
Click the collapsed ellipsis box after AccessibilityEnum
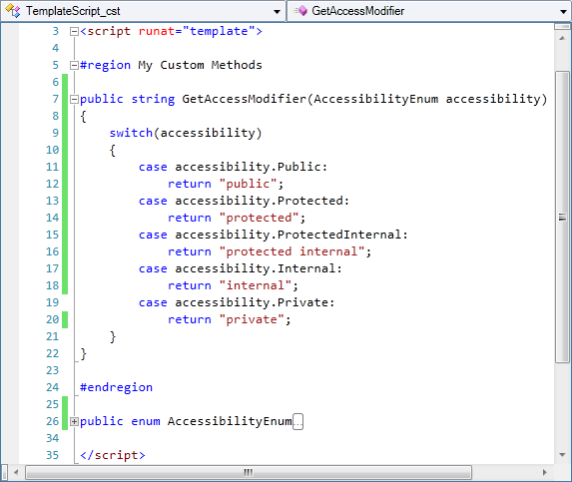point(298,421)
